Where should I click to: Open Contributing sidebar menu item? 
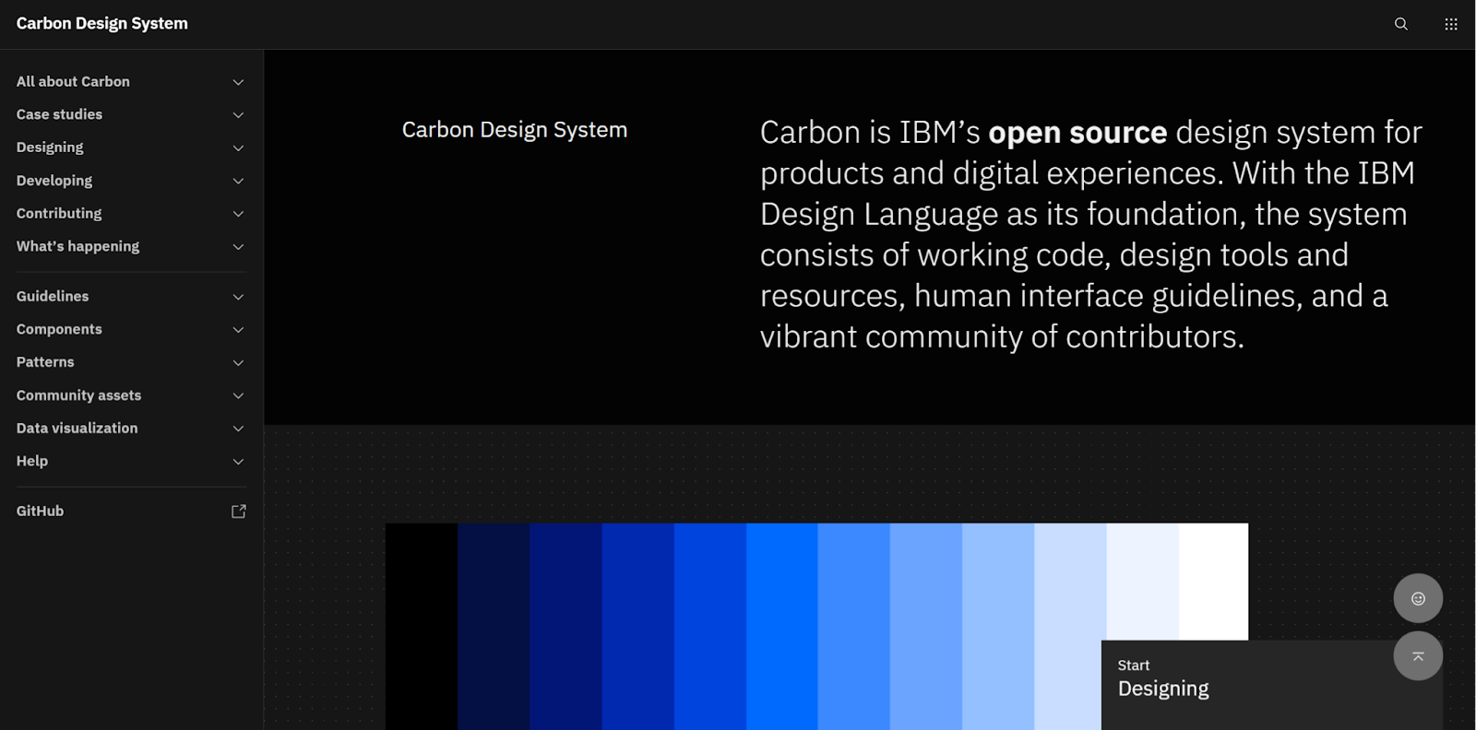coord(131,214)
